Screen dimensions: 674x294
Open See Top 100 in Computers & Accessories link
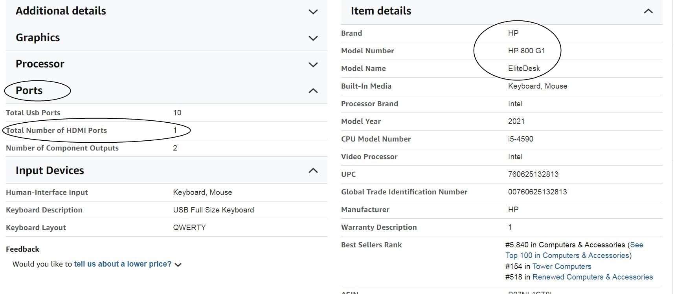click(x=574, y=250)
